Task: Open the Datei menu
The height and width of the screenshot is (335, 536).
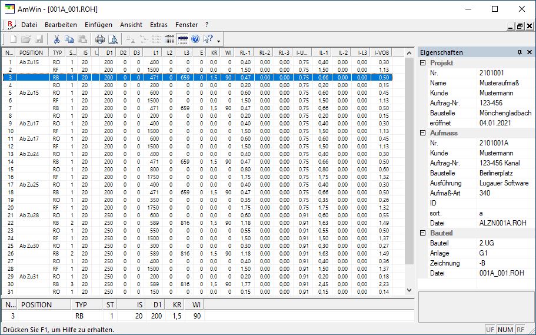Action: coord(29,25)
